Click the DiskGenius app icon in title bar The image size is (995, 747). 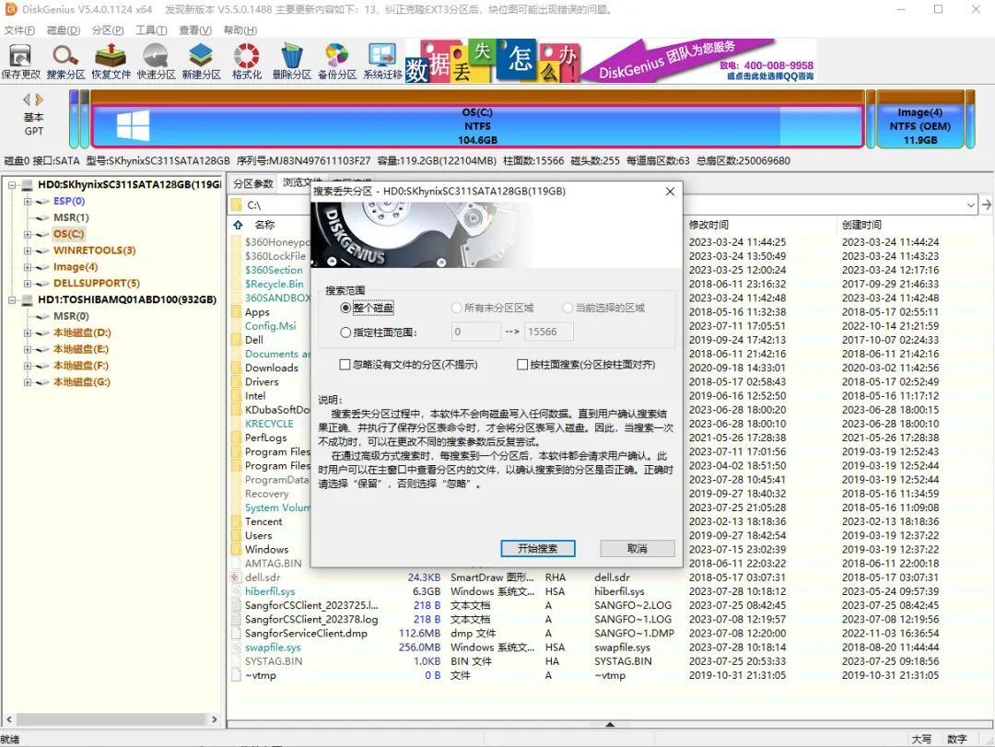[x=10, y=9]
